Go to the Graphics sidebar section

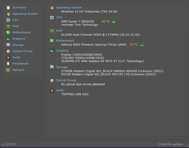[19, 39]
